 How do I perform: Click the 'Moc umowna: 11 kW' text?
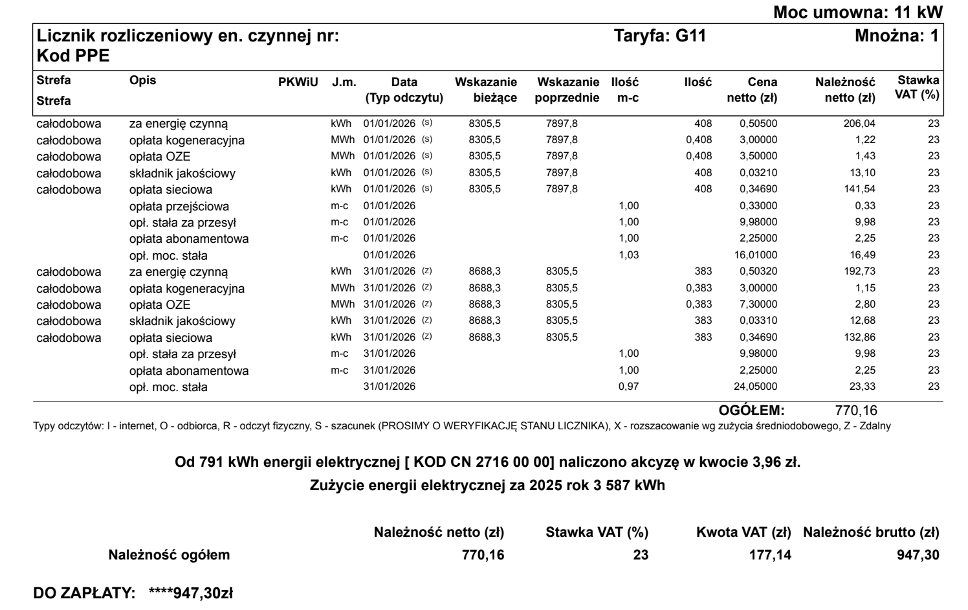tap(858, 11)
